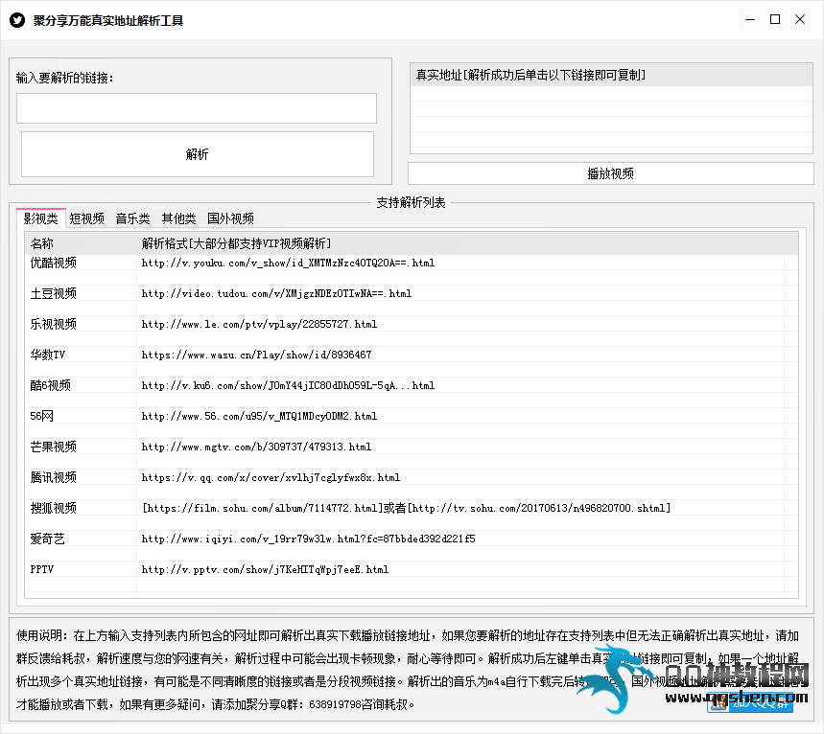Image resolution: width=824 pixels, height=734 pixels.
Task: Minimize the 聚分享 window
Action: [x=750, y=20]
